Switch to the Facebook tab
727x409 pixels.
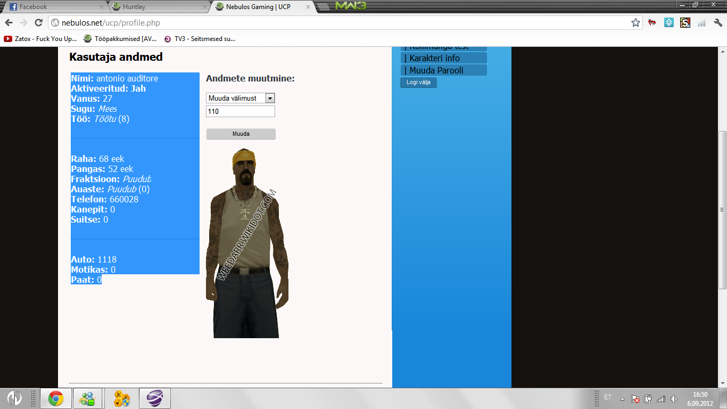coord(53,7)
